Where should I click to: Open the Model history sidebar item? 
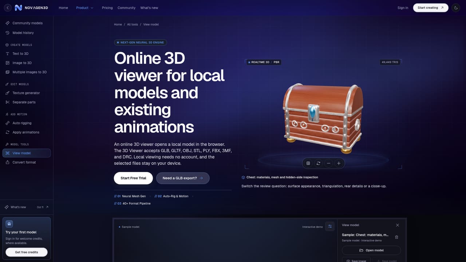pyautogui.click(x=27, y=33)
